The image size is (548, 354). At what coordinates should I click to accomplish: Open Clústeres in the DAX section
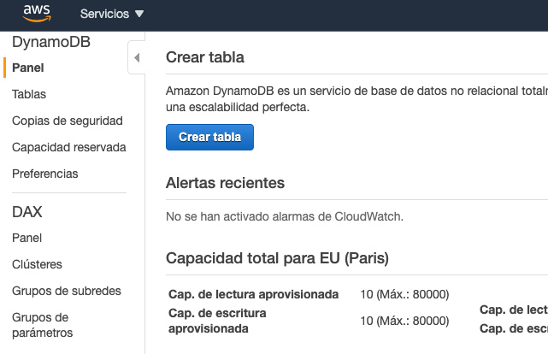37,264
